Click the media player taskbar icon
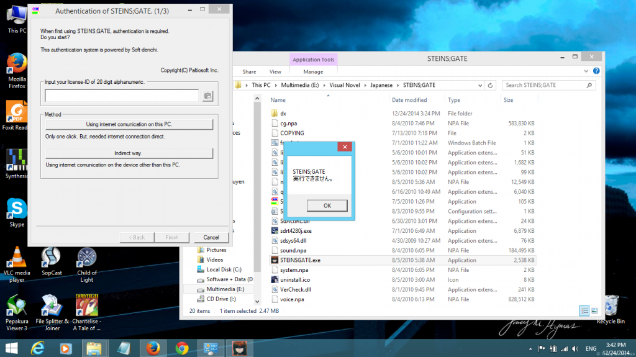The height and width of the screenshot is (357, 636). (x=65, y=348)
